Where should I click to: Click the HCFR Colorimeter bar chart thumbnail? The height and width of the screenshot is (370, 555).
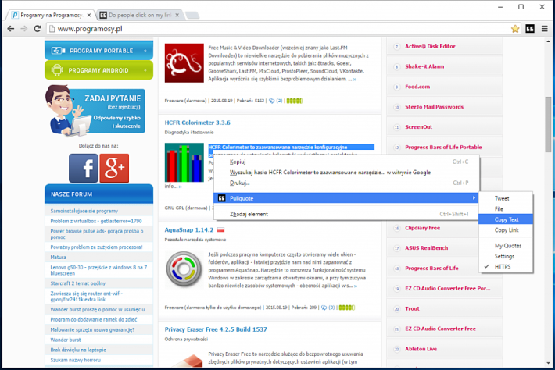point(184,162)
